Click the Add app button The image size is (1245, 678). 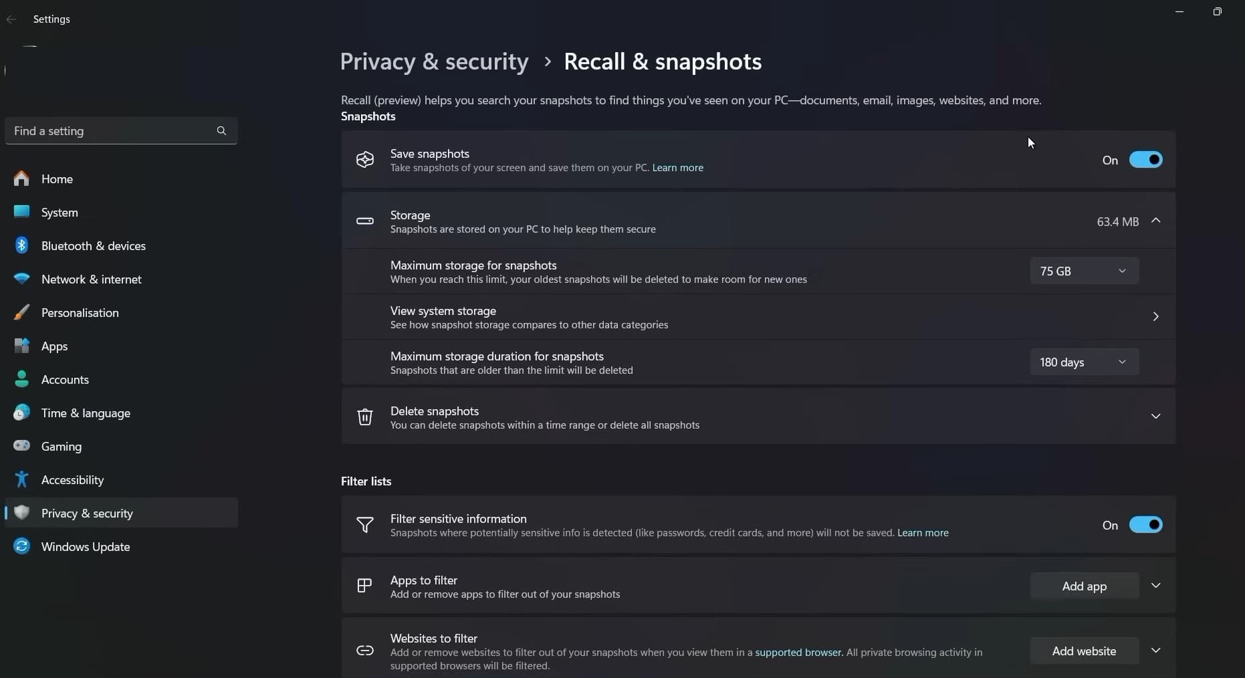click(x=1085, y=586)
